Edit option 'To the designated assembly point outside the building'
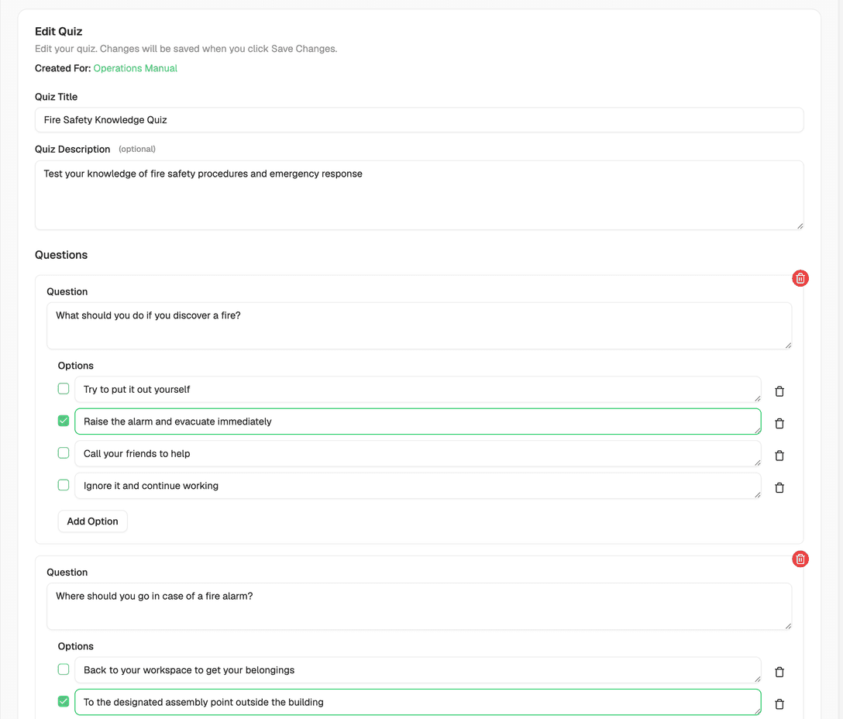This screenshot has height=719, width=843. (418, 702)
